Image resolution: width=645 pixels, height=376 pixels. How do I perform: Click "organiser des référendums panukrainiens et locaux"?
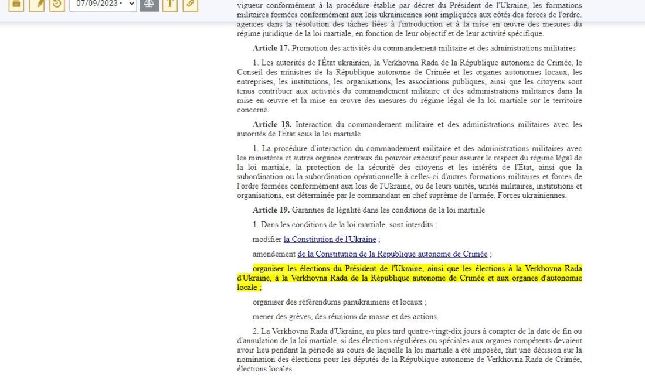click(337, 302)
